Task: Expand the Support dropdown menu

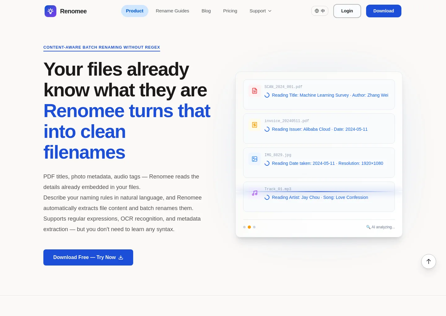Action: [x=260, y=11]
